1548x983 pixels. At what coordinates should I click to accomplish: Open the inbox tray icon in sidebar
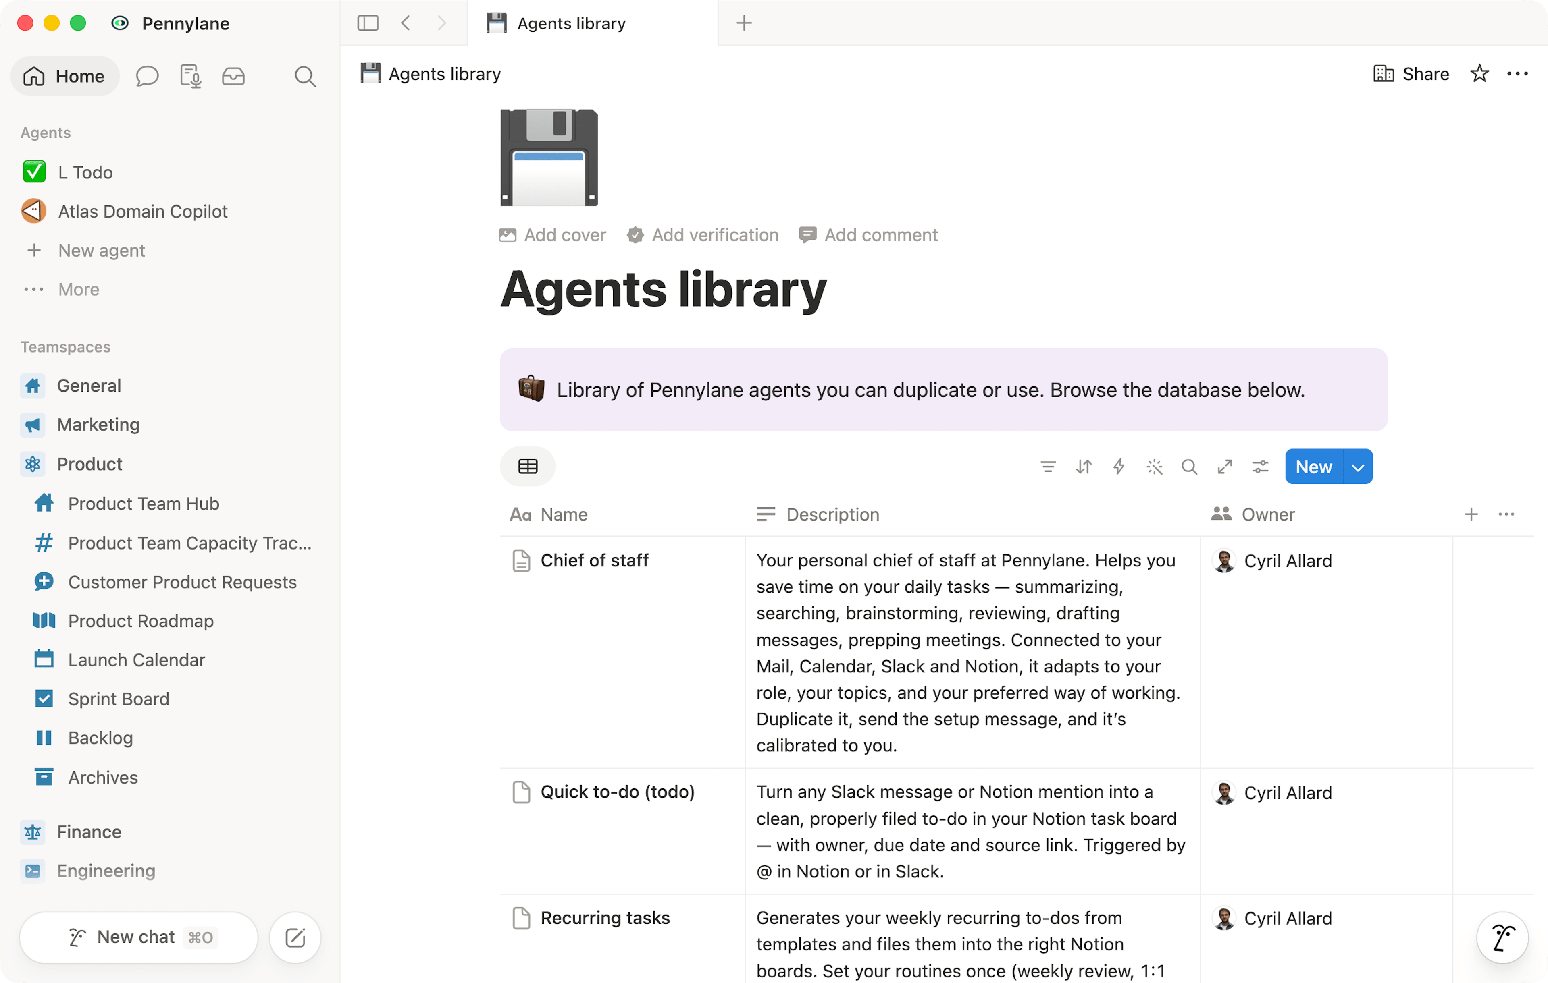(233, 77)
